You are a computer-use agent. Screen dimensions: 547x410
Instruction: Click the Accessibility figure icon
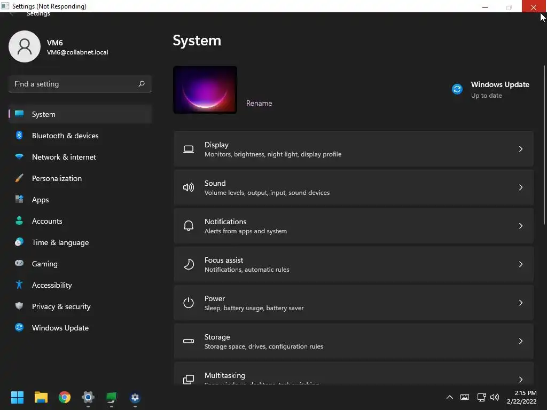(19, 285)
